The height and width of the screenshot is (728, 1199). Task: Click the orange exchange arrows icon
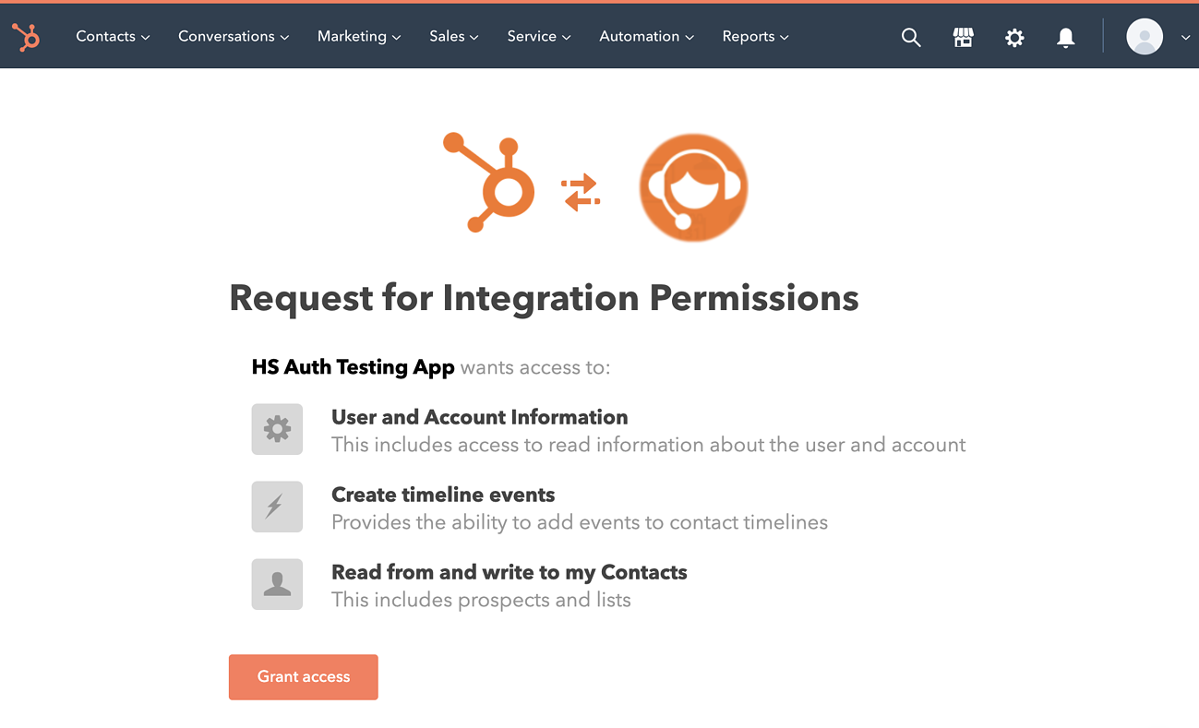point(581,193)
